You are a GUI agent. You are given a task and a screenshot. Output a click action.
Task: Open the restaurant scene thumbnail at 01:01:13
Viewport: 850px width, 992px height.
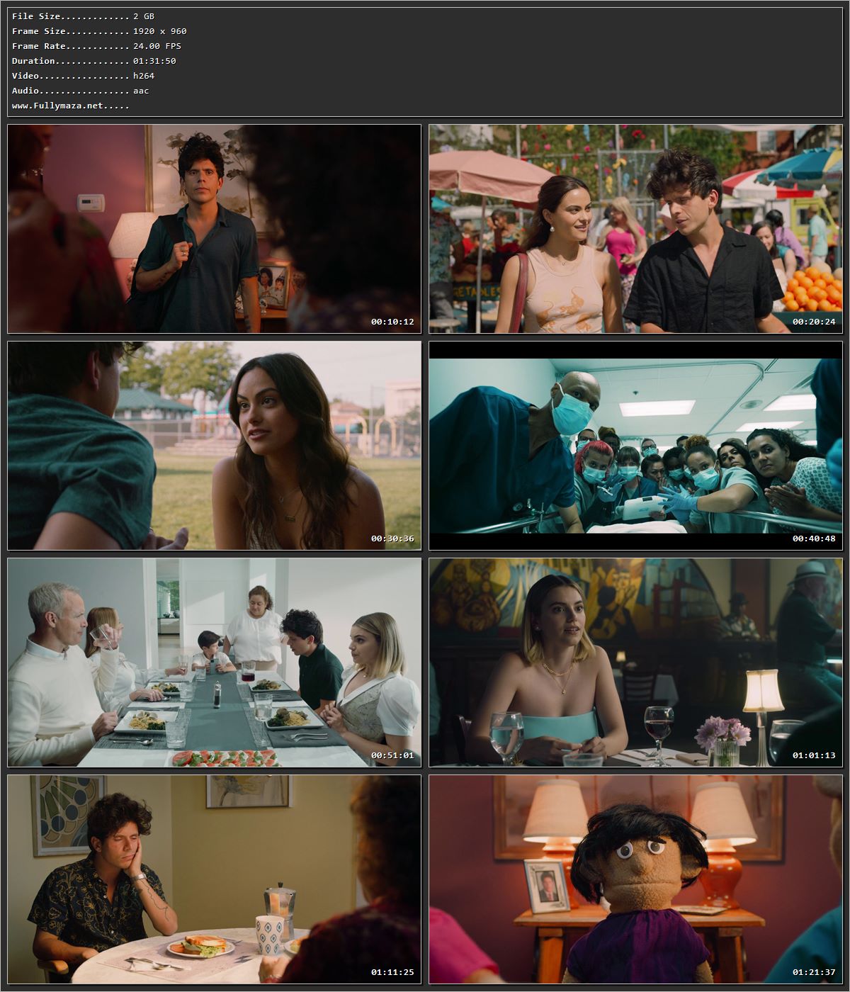tap(635, 663)
